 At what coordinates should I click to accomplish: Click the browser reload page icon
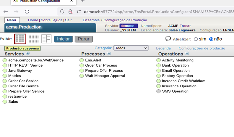pyautogui.click(x=27, y=12)
